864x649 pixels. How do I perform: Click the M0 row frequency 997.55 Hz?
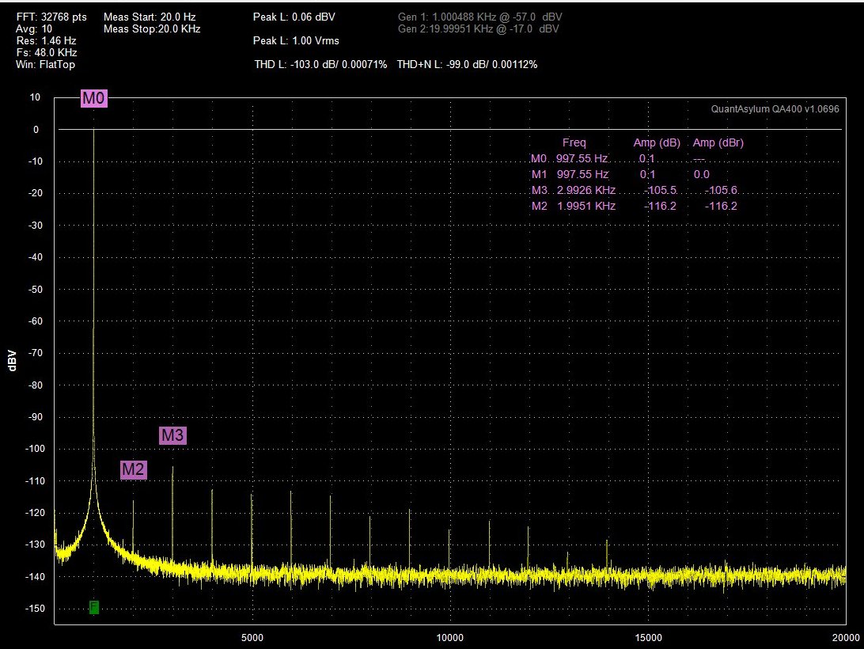582,159
